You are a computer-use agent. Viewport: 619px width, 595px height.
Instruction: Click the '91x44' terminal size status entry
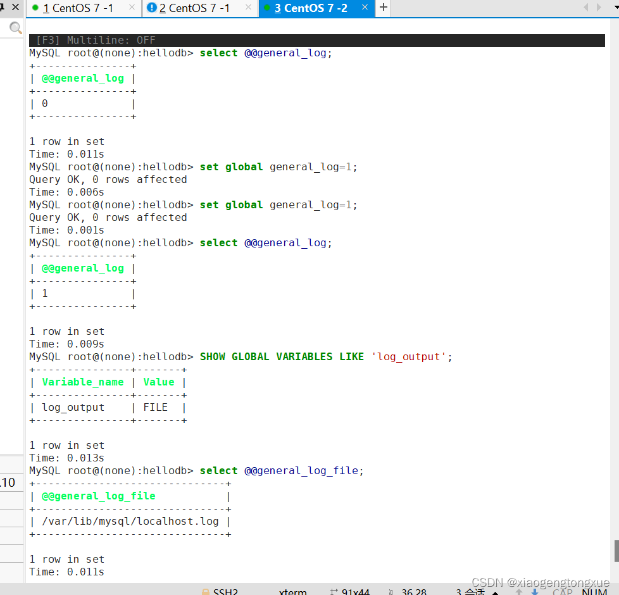click(x=355, y=592)
